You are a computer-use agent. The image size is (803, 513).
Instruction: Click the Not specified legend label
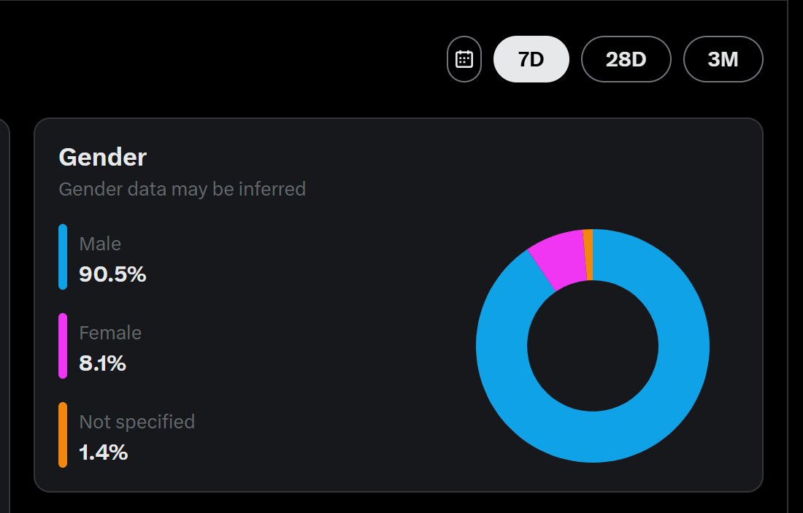click(137, 422)
